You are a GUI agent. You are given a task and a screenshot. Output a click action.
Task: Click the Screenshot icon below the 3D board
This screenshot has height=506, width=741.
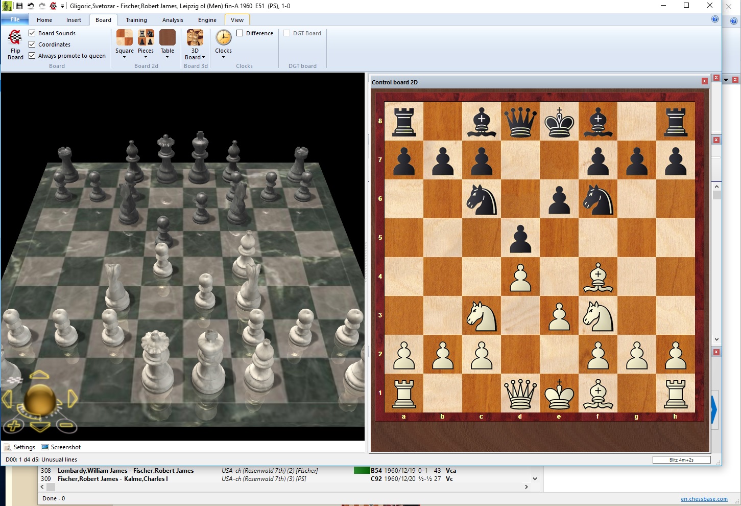click(61, 447)
